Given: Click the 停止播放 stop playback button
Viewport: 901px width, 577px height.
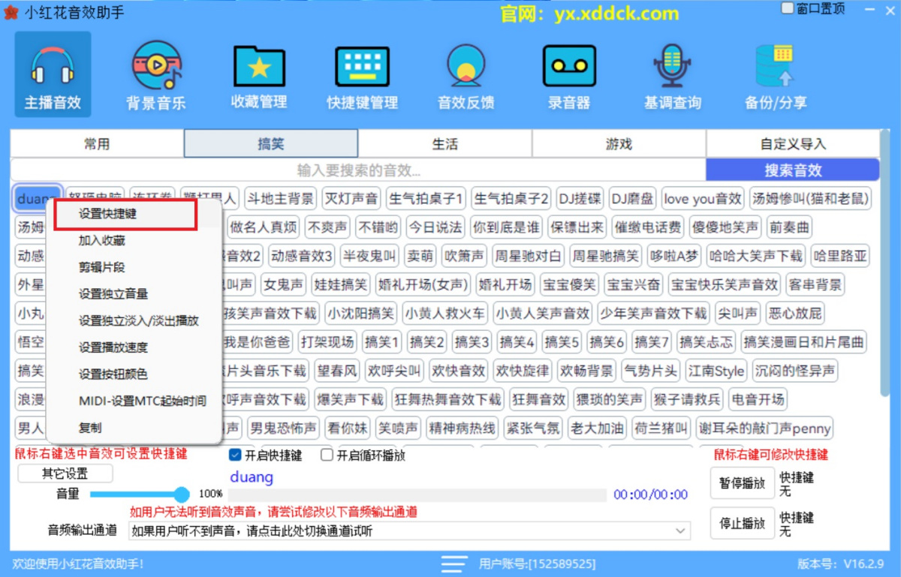Looking at the screenshot, I should click(740, 523).
